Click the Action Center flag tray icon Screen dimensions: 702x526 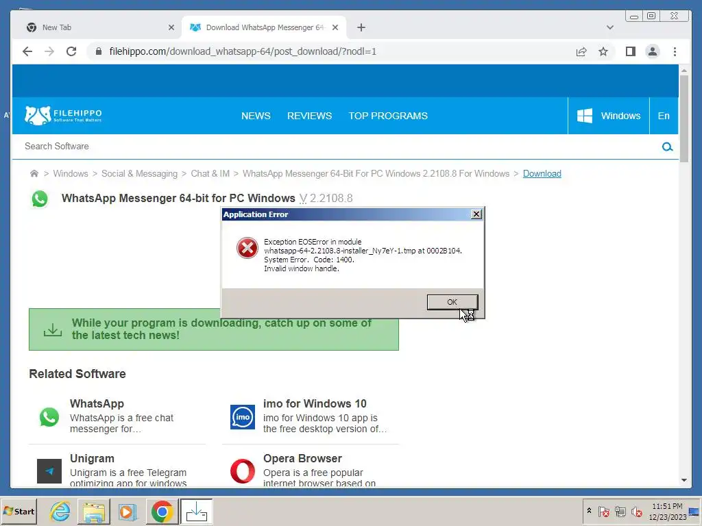603,511
